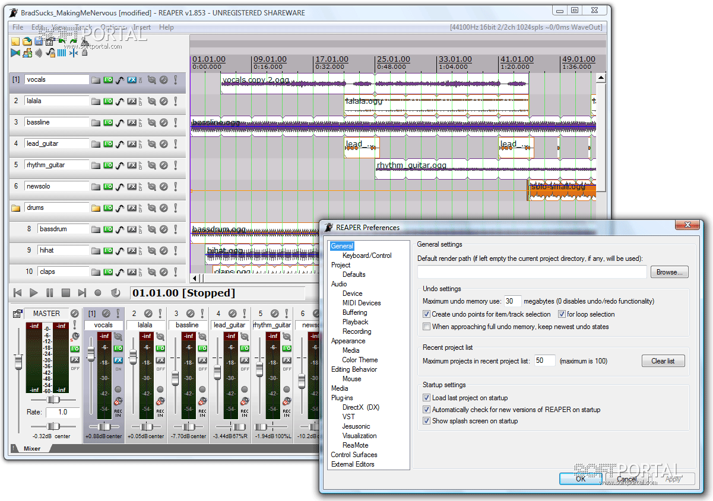Select Audio in the preferences tree
The width and height of the screenshot is (713, 501).
point(339,284)
